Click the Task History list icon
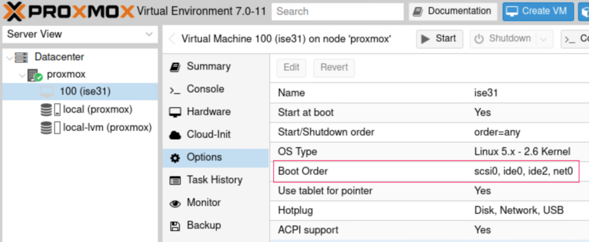 [175, 181]
